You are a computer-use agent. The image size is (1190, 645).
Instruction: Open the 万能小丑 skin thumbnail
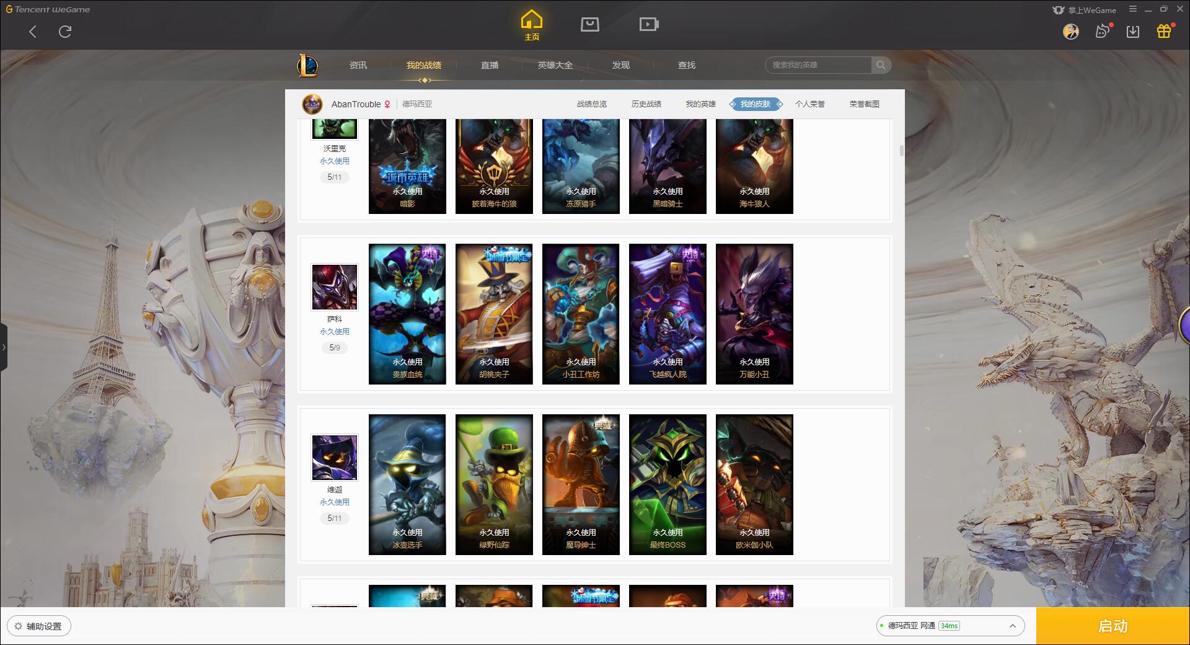(x=754, y=314)
